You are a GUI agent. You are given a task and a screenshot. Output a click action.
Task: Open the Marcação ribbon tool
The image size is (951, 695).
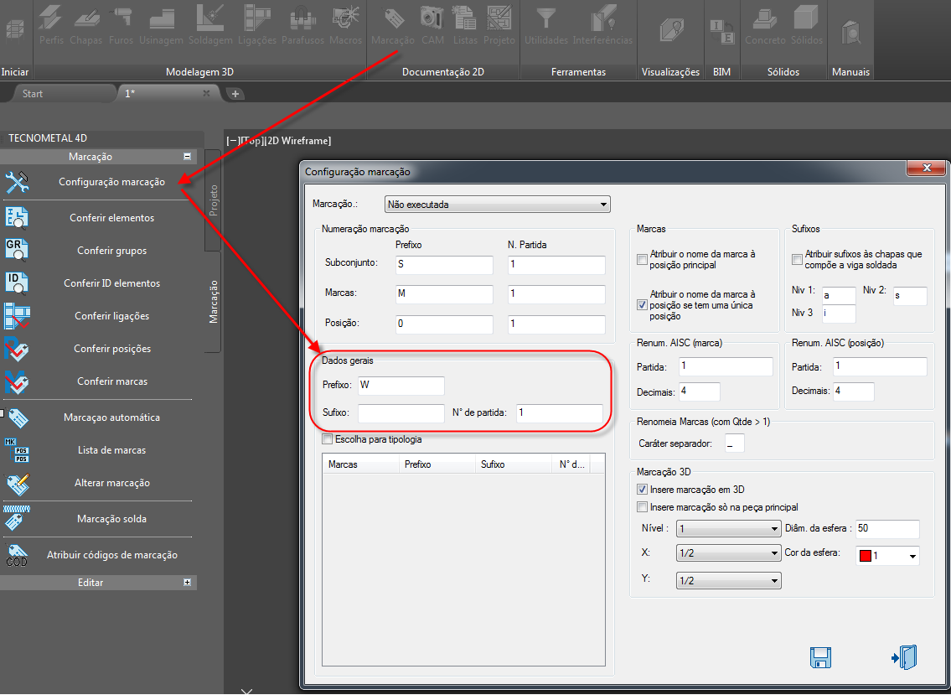[x=392, y=25]
